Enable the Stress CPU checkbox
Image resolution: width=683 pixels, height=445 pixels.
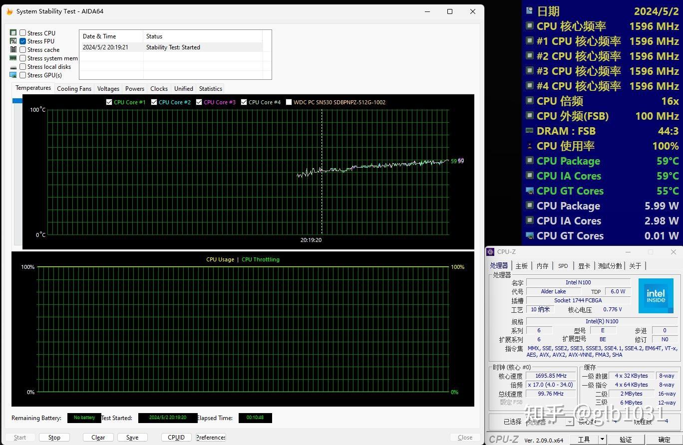coord(23,33)
